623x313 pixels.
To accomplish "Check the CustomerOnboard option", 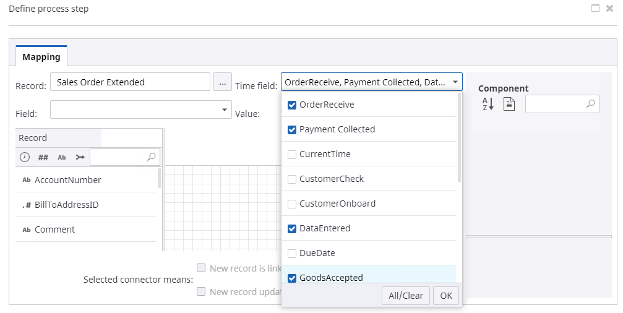I will point(292,204).
